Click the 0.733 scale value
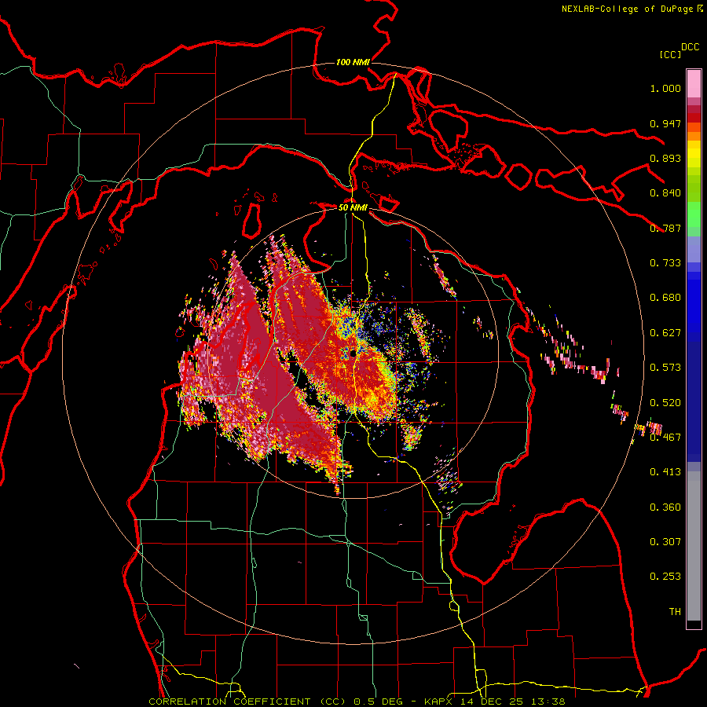The height and width of the screenshot is (707, 707). point(665,263)
